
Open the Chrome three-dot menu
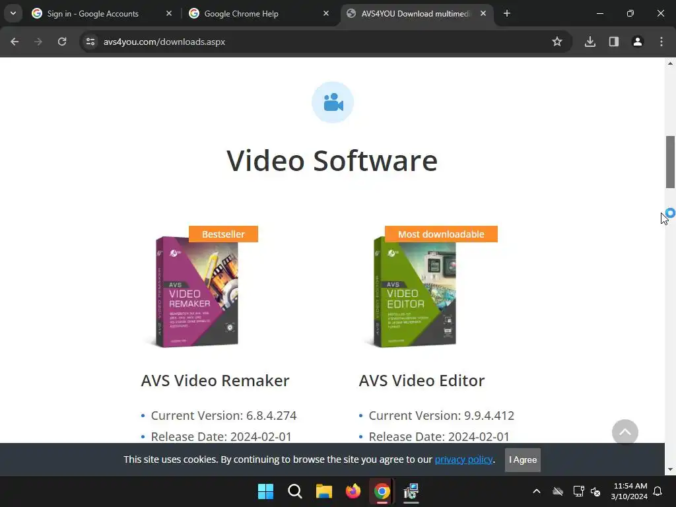point(661,42)
